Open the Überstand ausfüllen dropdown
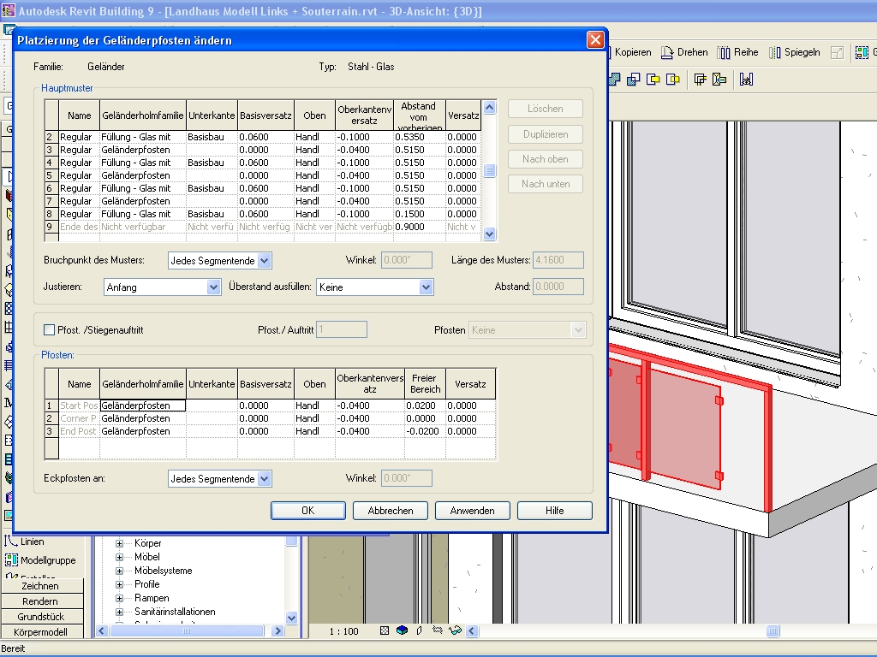This screenshot has height=657, width=877. click(x=375, y=287)
